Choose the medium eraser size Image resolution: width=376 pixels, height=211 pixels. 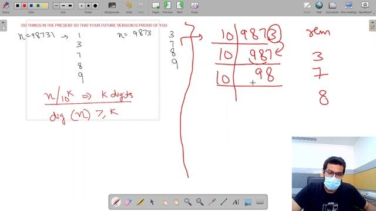pos(89,5)
